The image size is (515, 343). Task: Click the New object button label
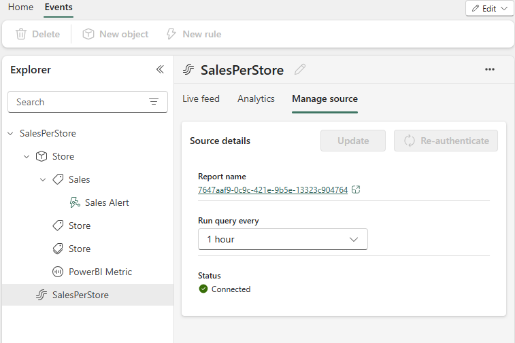(124, 34)
